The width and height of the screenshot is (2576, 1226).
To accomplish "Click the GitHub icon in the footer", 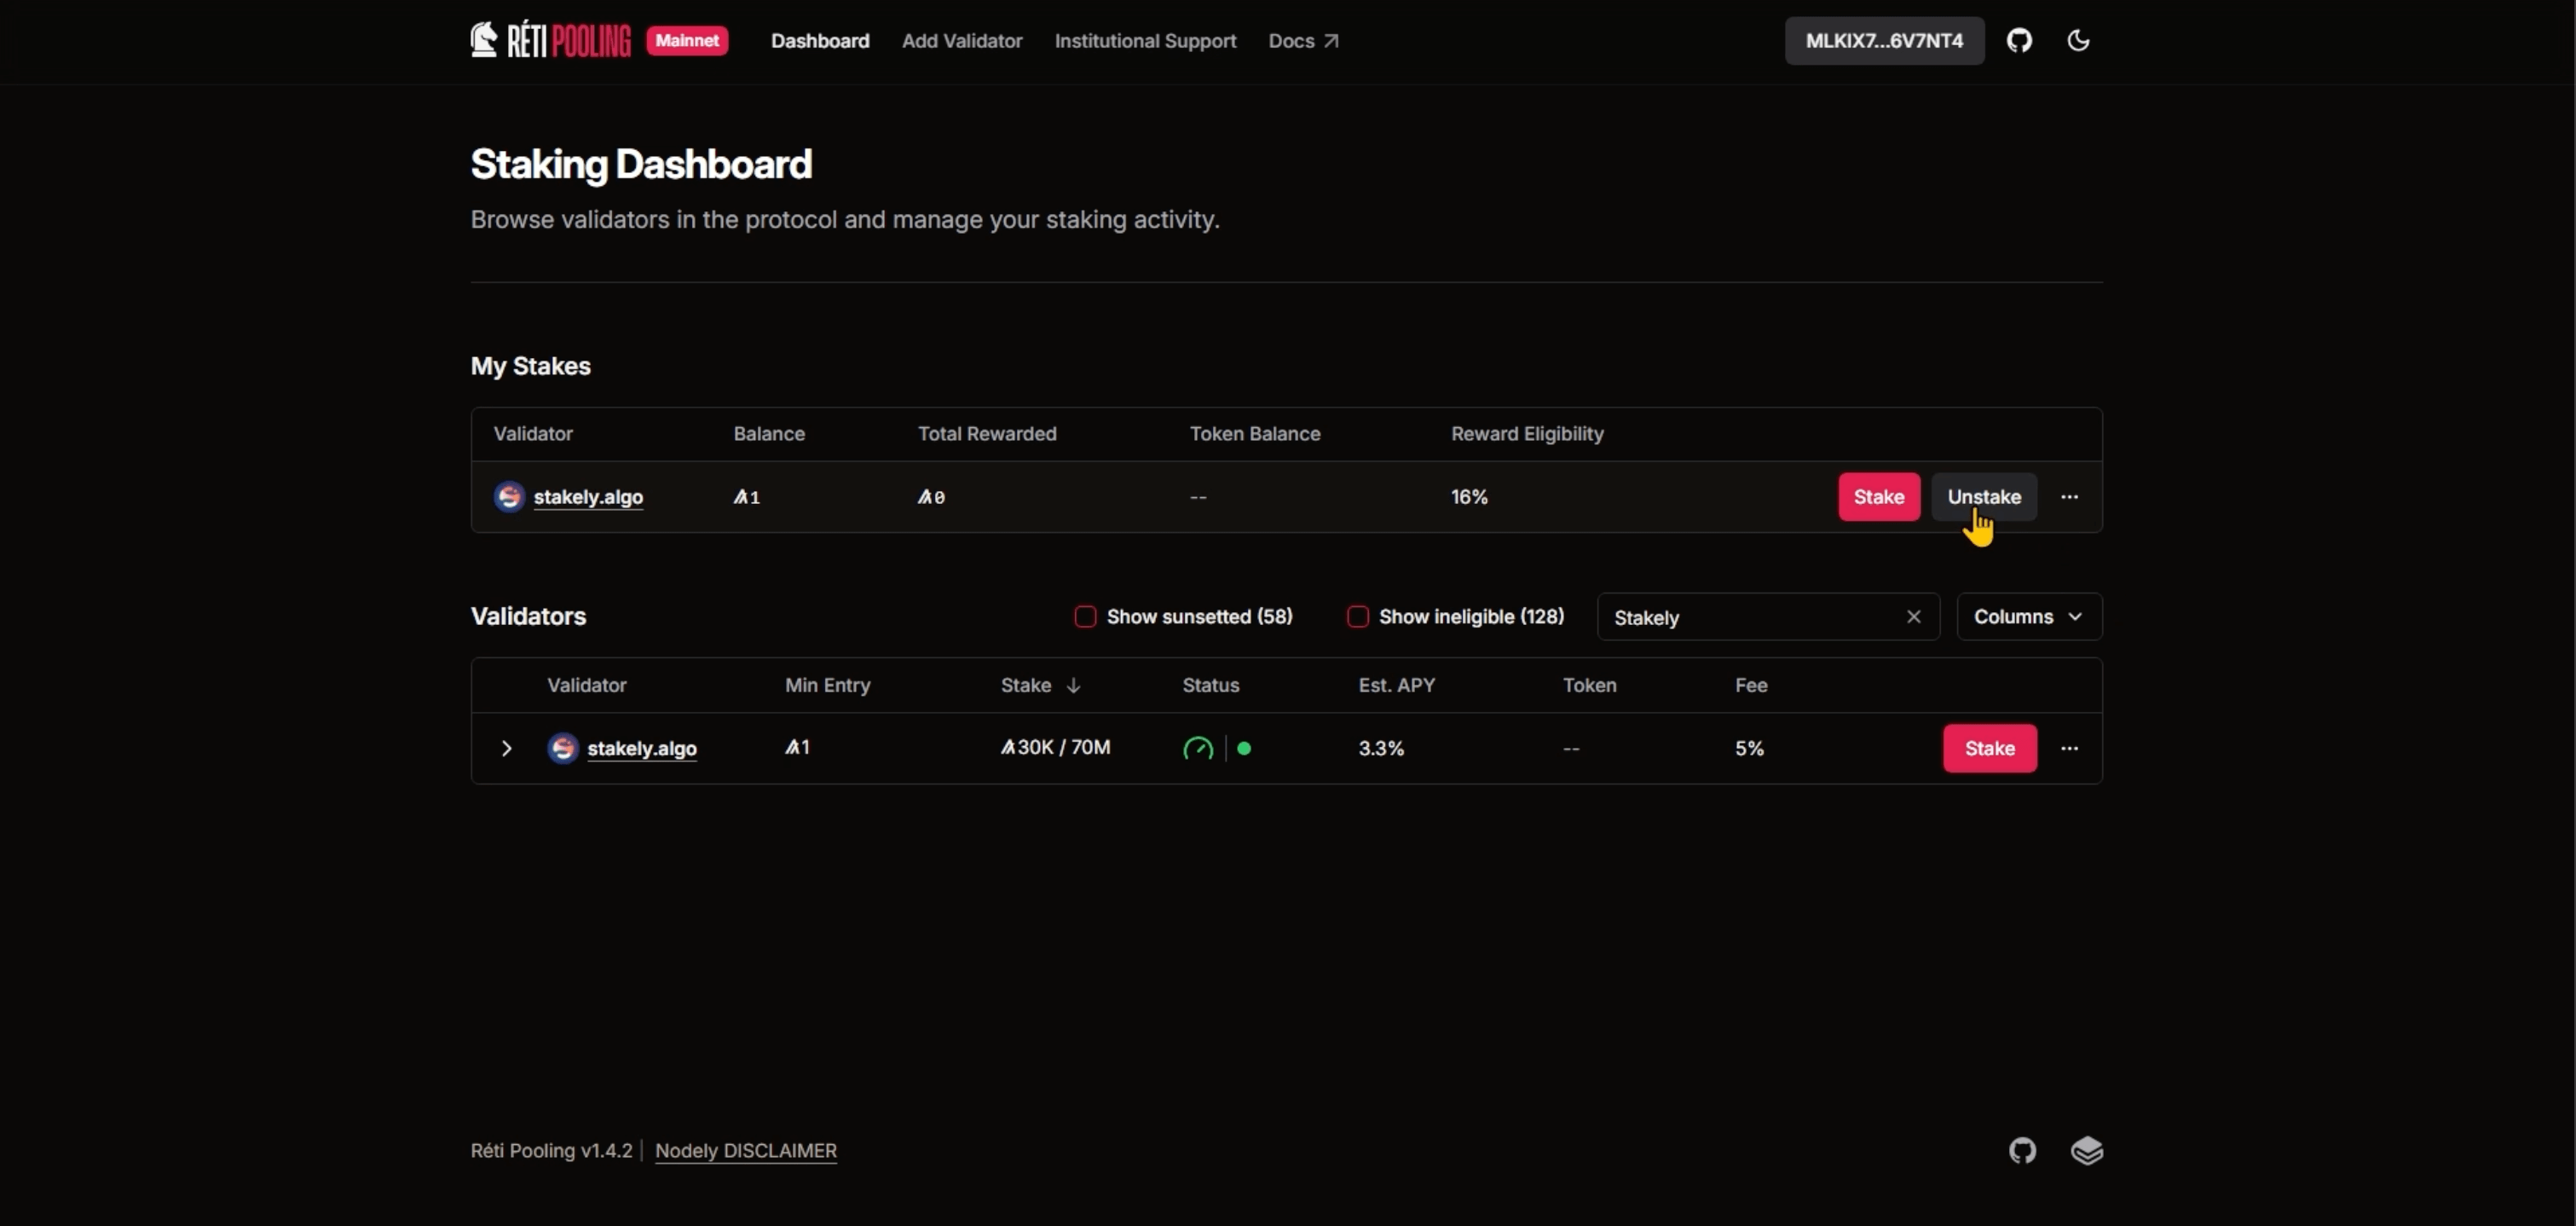I will tap(2022, 1151).
